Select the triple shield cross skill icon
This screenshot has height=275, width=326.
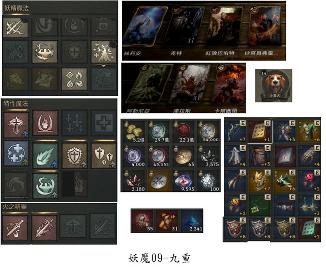[x=104, y=155]
